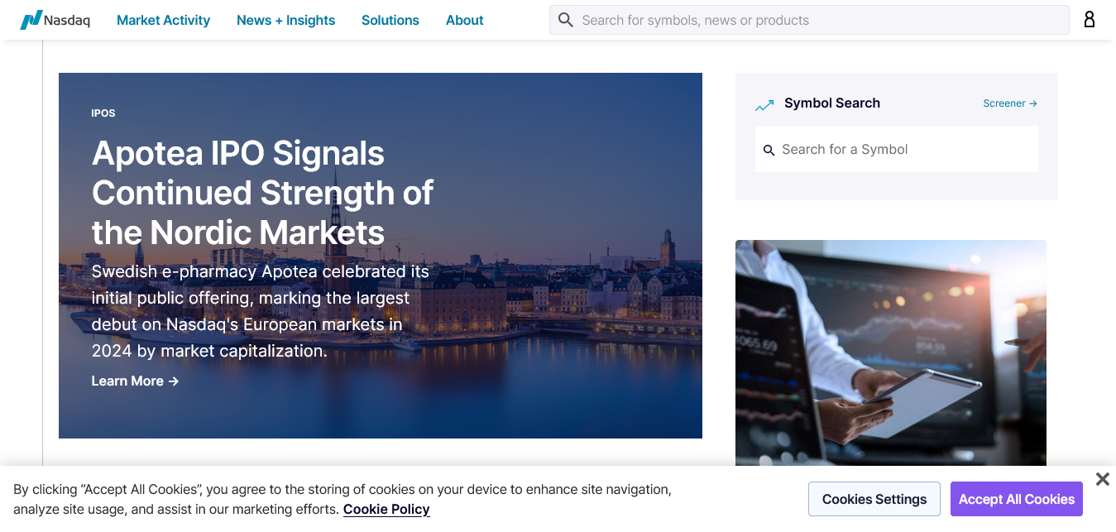Close the cookie banner with X

tap(1102, 479)
